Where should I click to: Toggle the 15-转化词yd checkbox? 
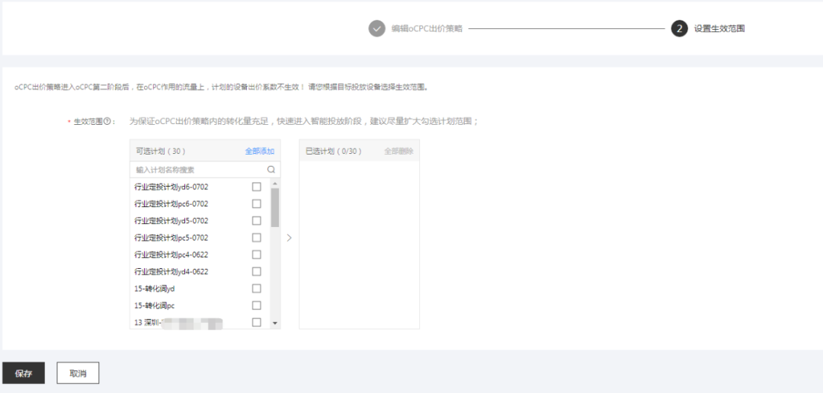[x=256, y=289]
